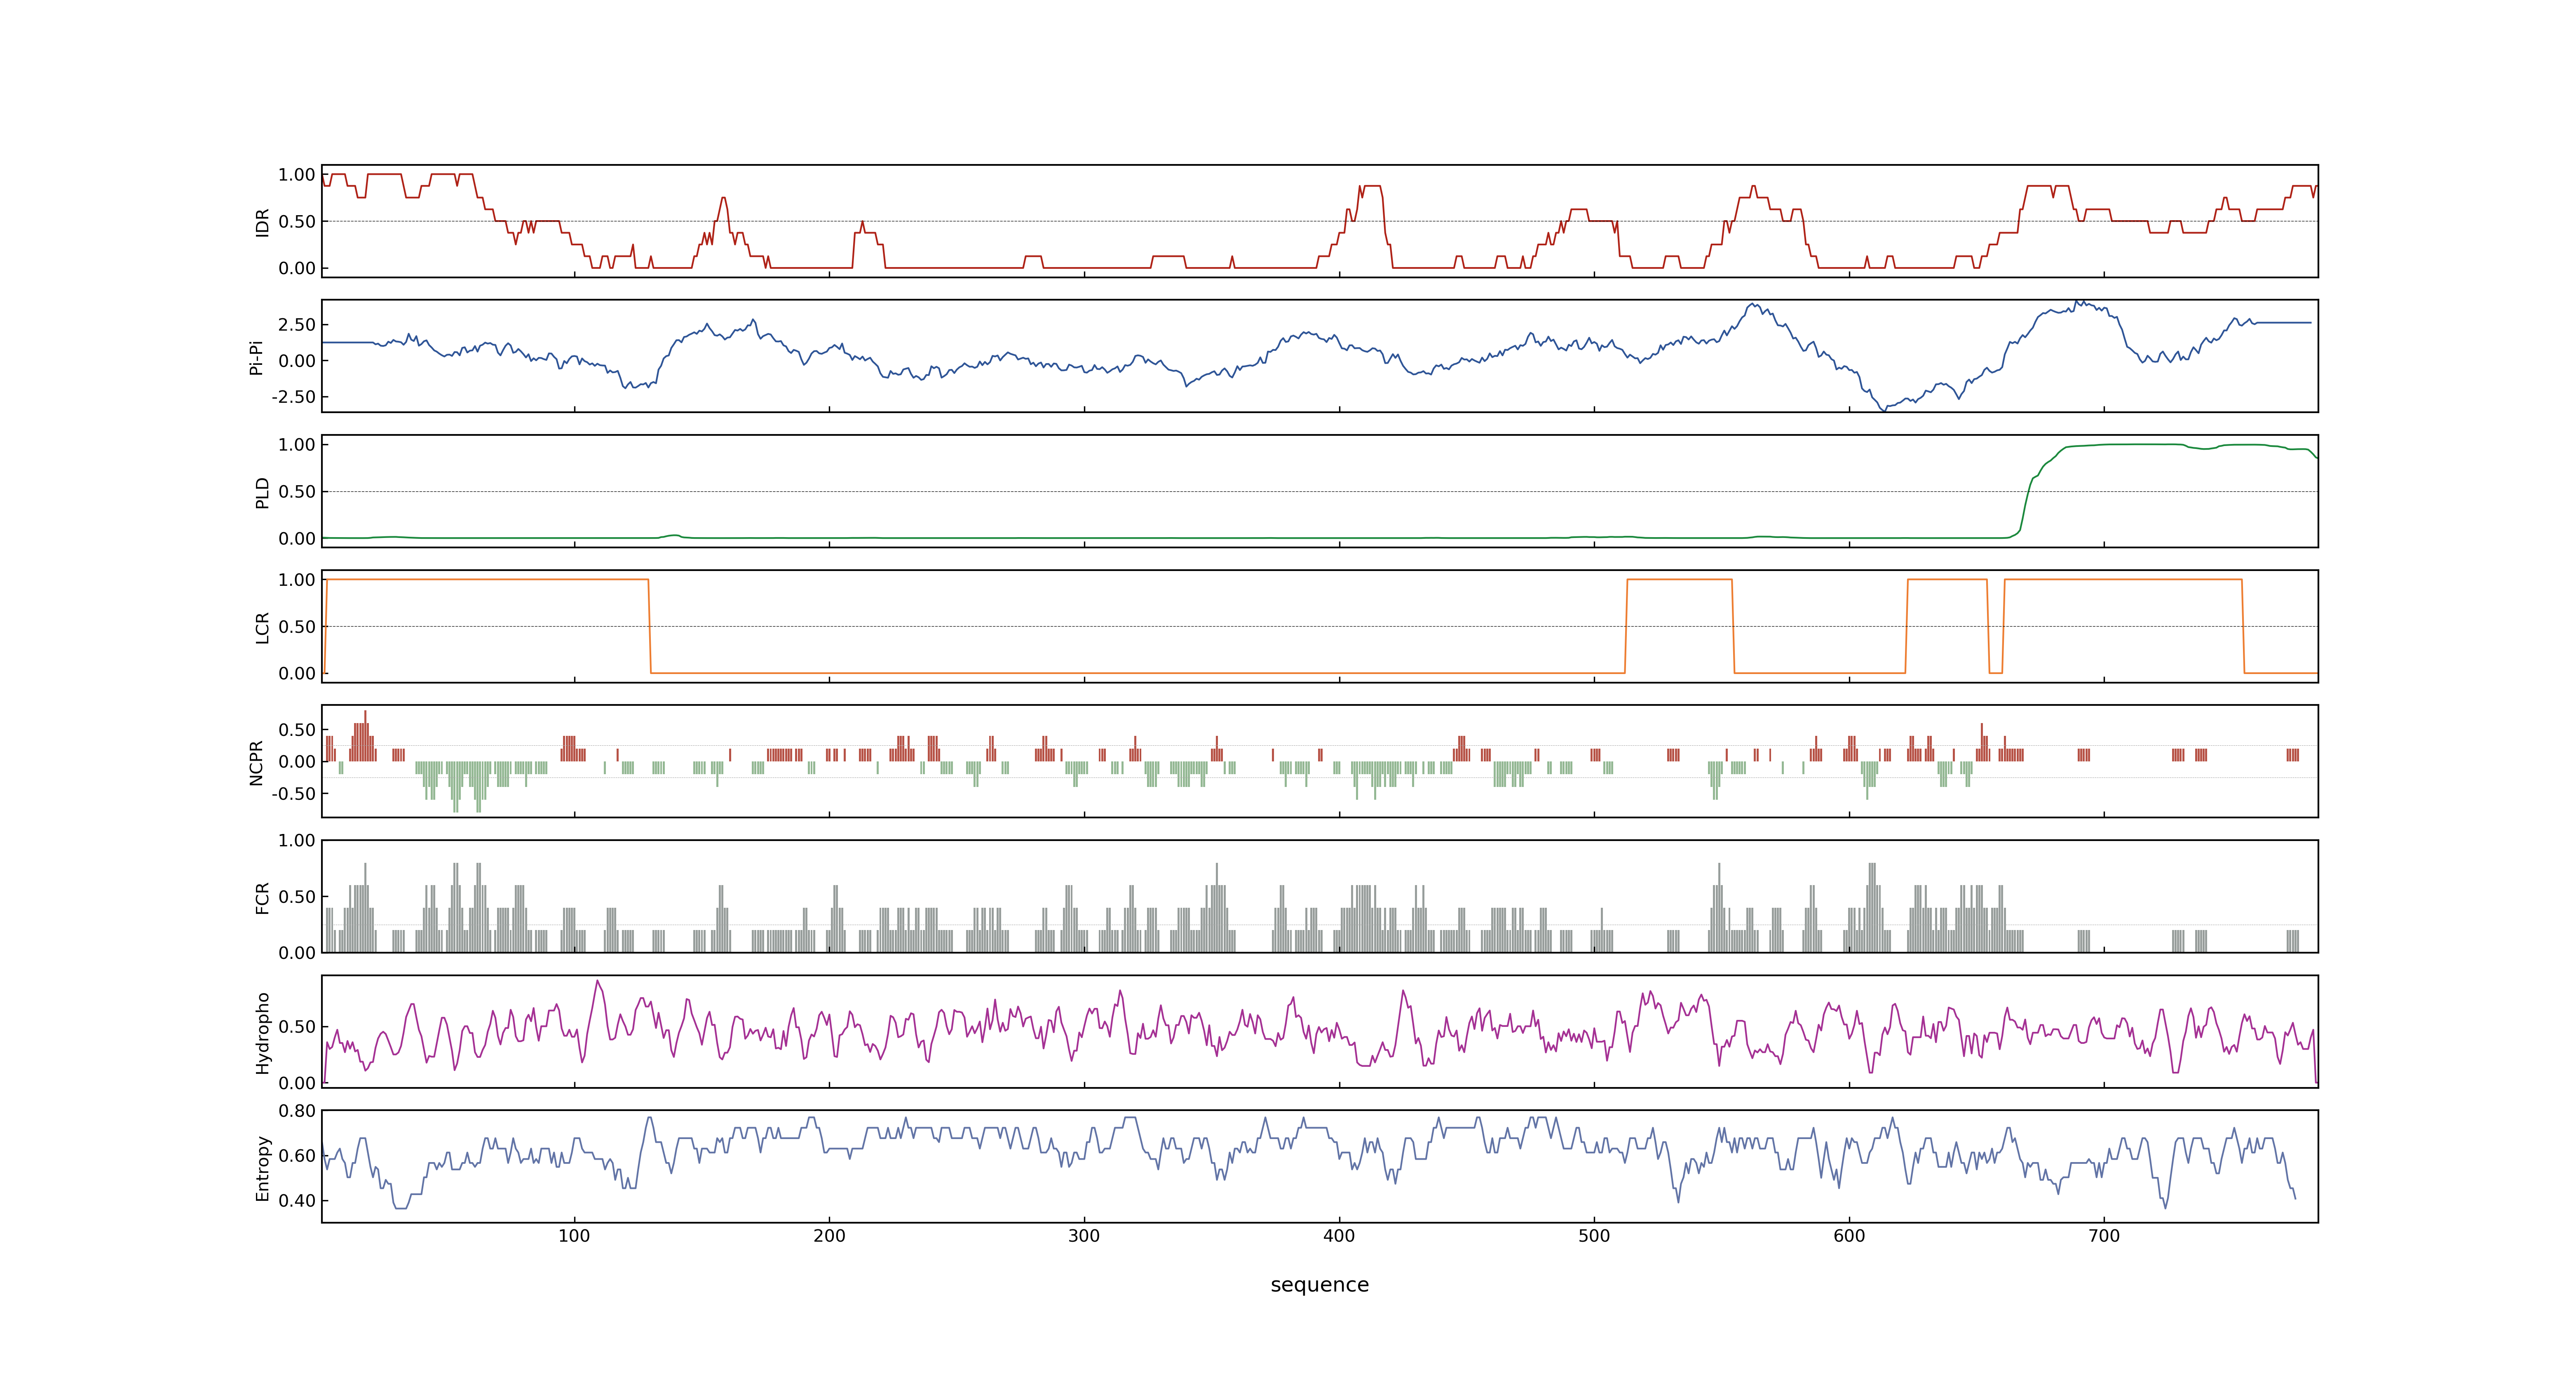Click the IDR axis label
Image resolution: width=2576 pixels, height=1374 pixels.
262,222
